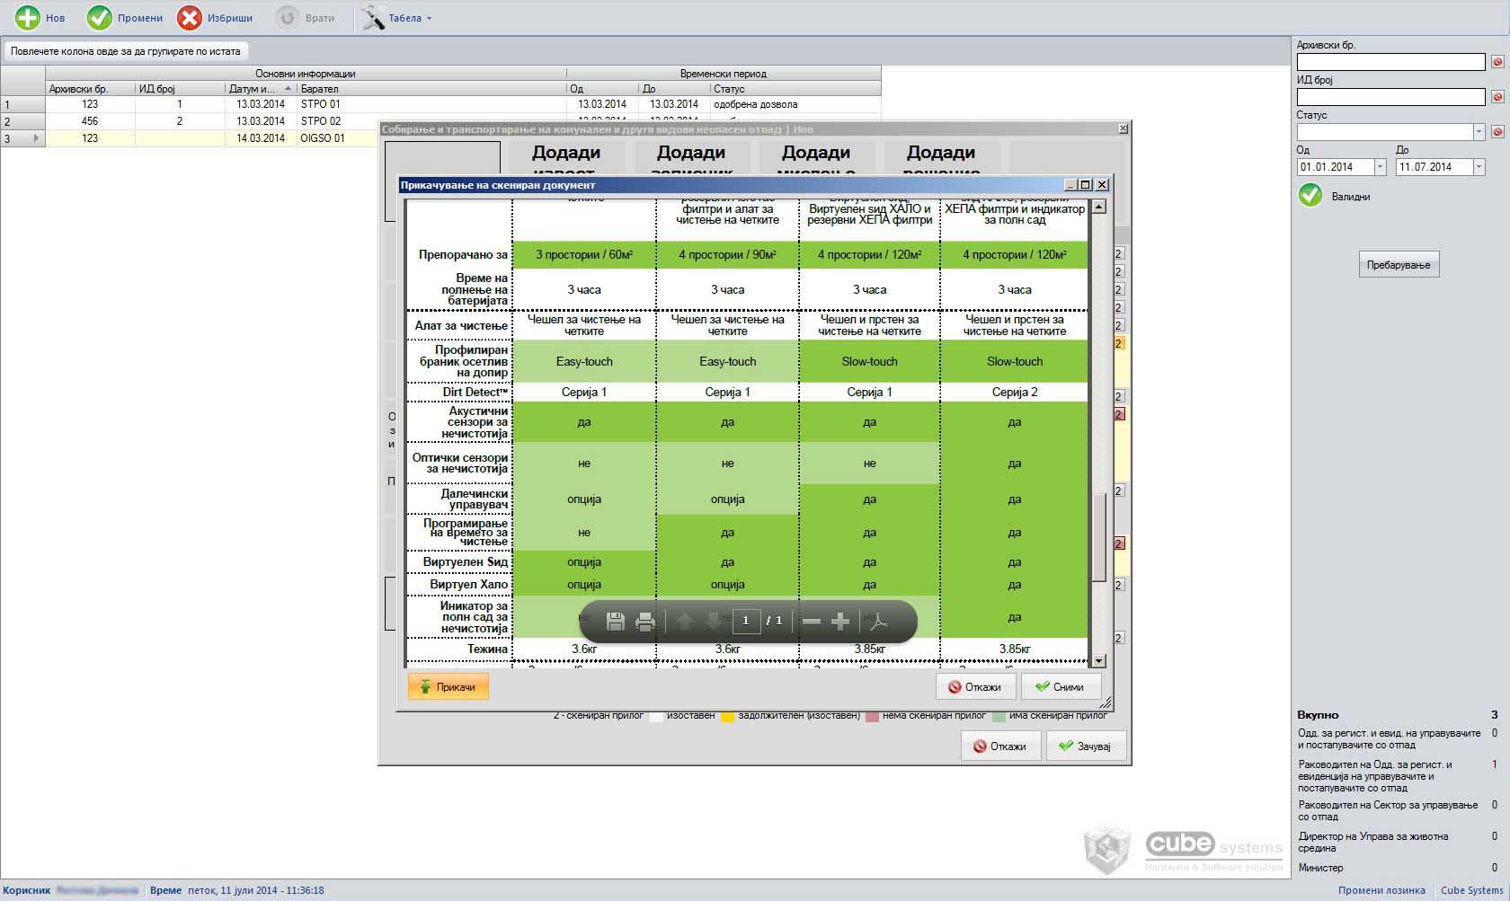Image resolution: width=1510 pixels, height=901 pixels.
Task: Click the Зачувај button
Action: (1086, 746)
